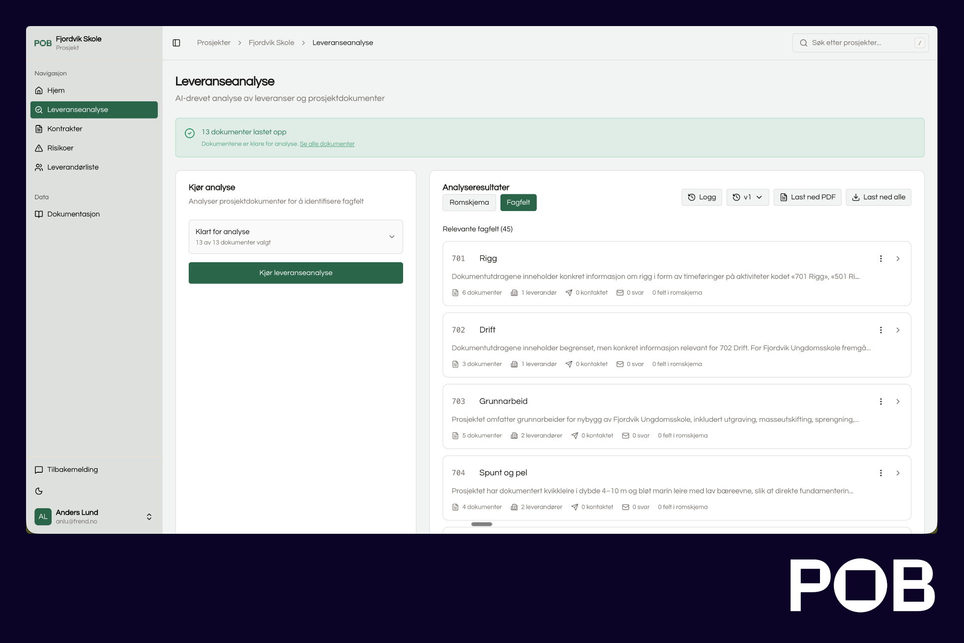Click the Logg history button
This screenshot has width=964, height=643.
[701, 197]
